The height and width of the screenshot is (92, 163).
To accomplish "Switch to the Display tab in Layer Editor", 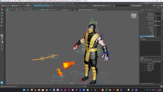I will click(x=142, y=58).
